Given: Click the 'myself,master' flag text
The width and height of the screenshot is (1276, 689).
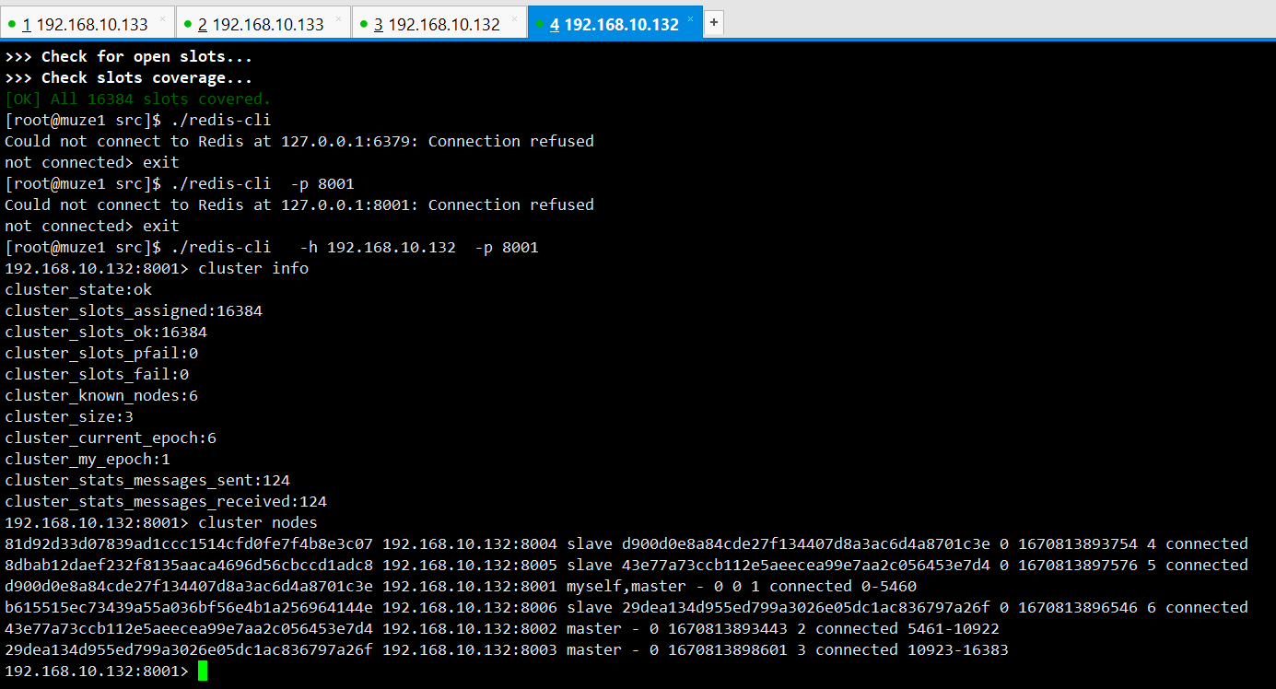Looking at the screenshot, I should pyautogui.click(x=626, y=586).
